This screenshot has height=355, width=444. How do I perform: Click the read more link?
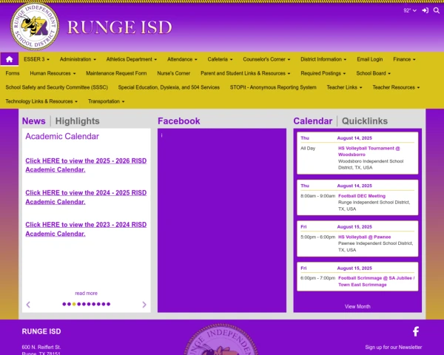[86, 294]
